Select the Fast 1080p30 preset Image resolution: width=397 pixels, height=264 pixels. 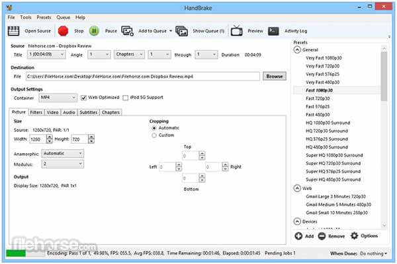coord(320,90)
